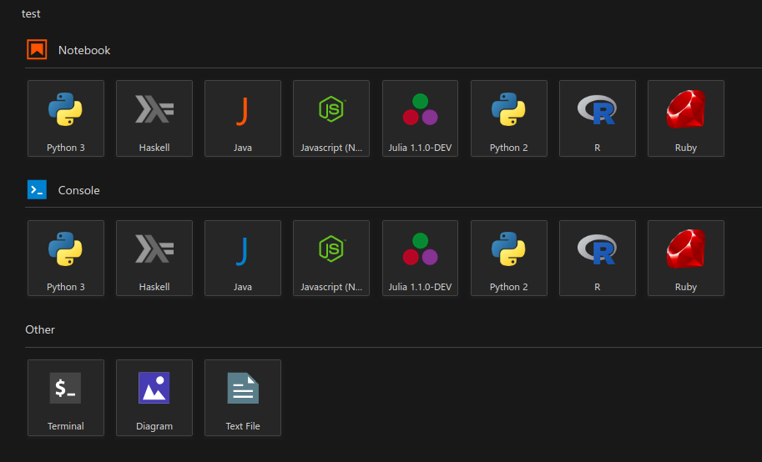Image resolution: width=762 pixels, height=462 pixels.
Task: Open a new R notebook
Action: pyautogui.click(x=598, y=118)
